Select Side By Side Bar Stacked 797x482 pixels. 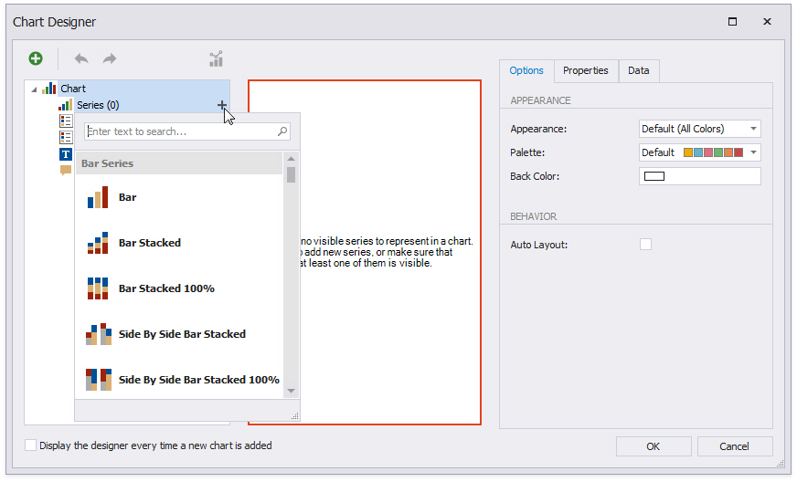click(181, 334)
